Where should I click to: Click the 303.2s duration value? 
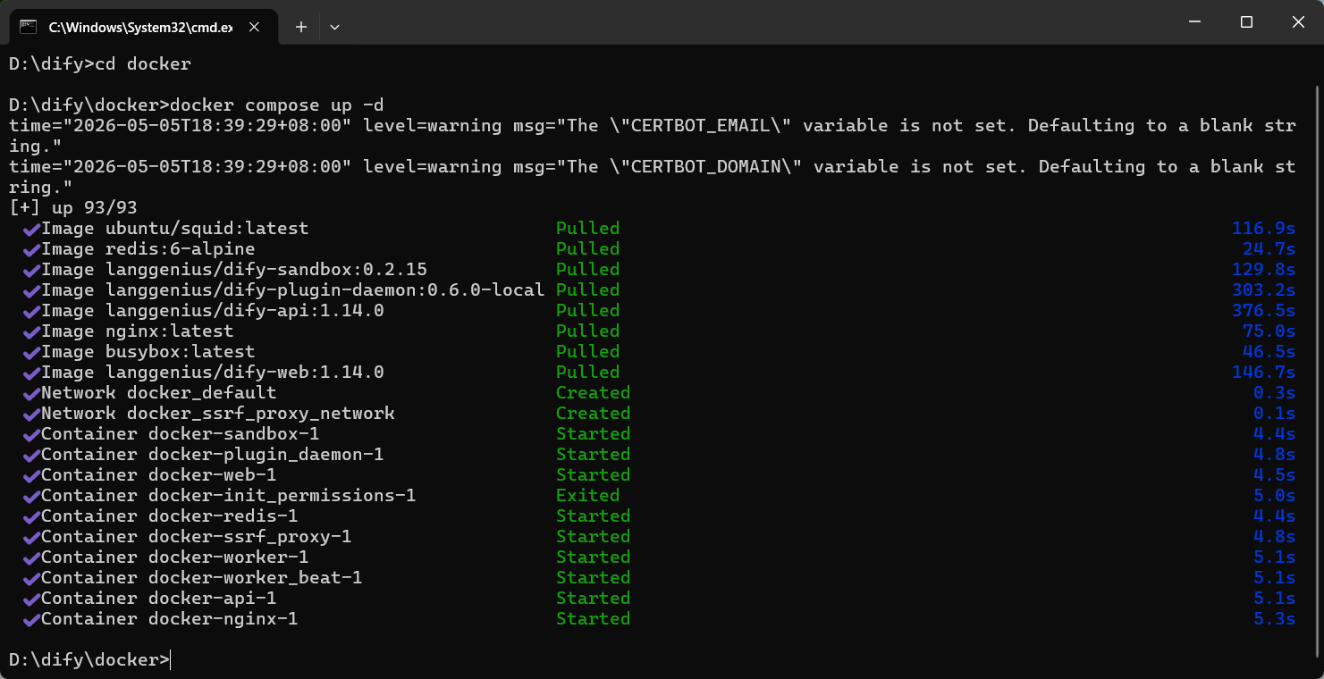coord(1264,290)
